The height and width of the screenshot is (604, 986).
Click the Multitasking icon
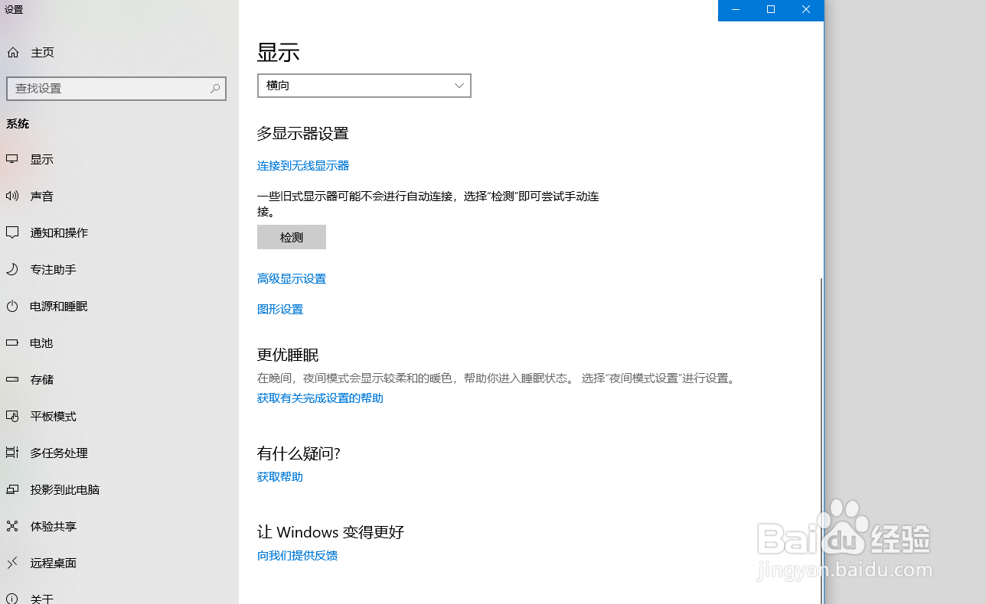[x=12, y=453]
